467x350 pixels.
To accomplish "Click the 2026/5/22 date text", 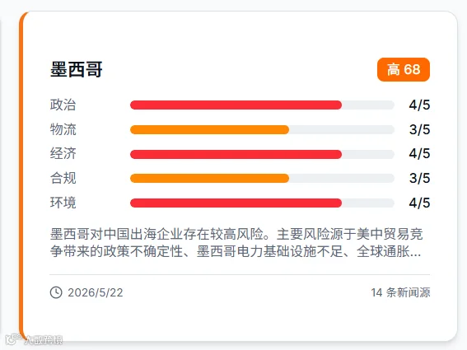I will pos(96,292).
